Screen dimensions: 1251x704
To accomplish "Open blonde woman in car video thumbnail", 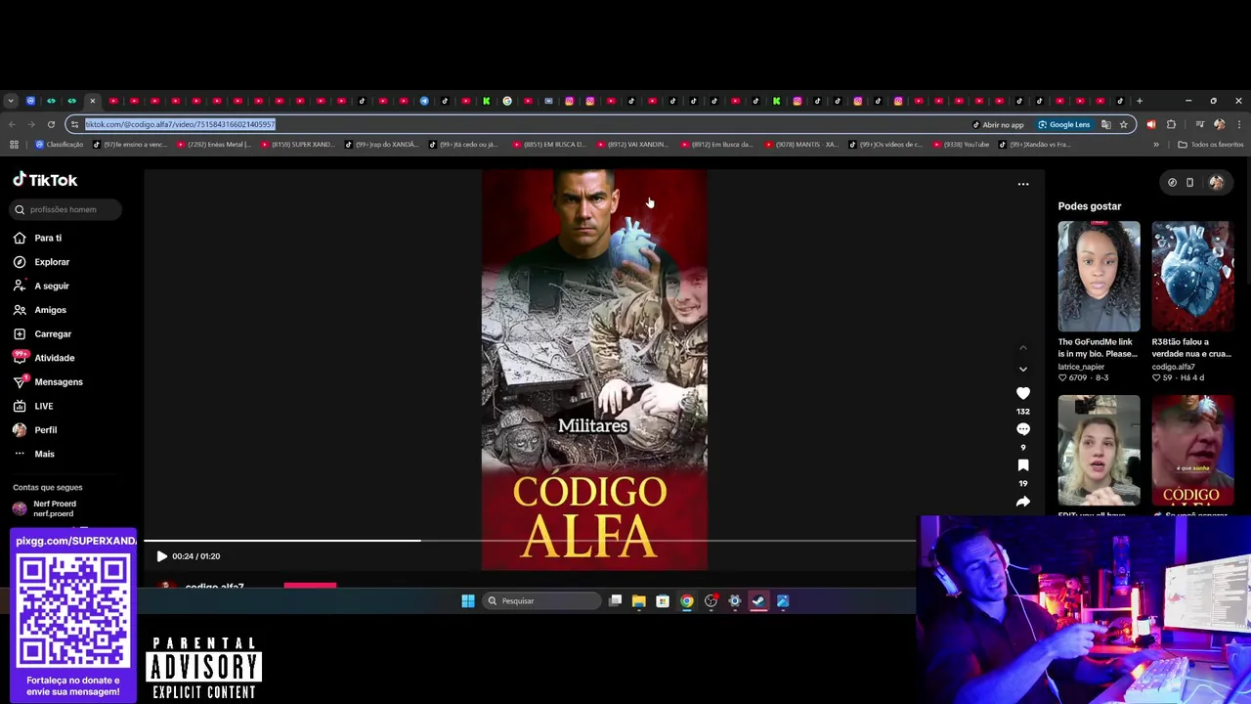I will click(x=1099, y=451).
